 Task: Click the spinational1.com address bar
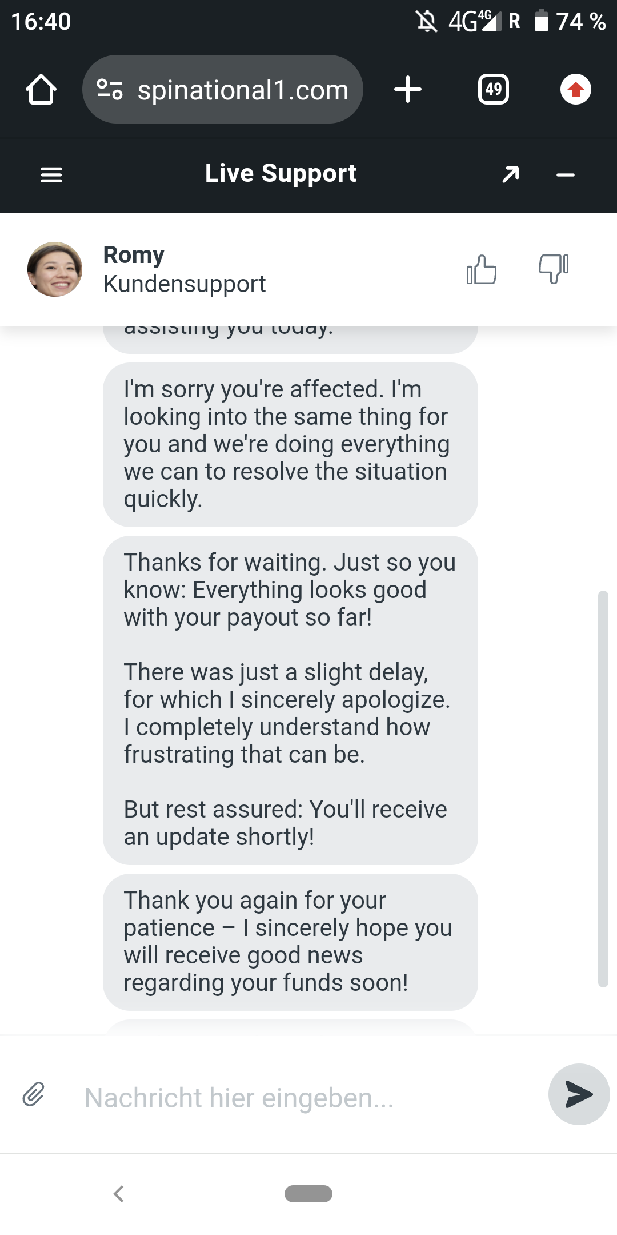point(243,90)
